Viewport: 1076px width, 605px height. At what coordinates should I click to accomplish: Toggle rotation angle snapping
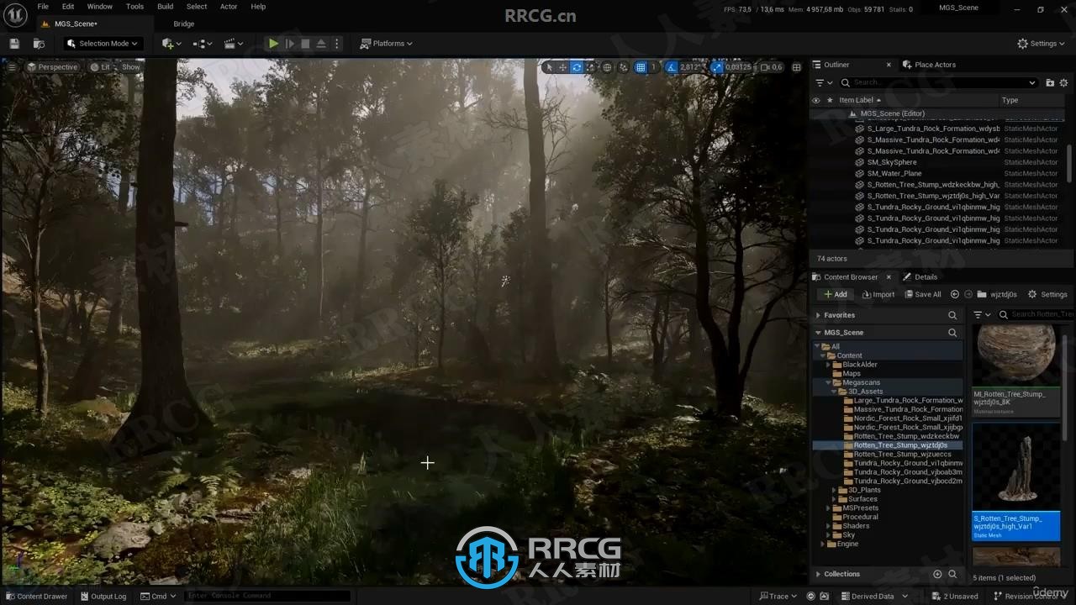pos(672,67)
